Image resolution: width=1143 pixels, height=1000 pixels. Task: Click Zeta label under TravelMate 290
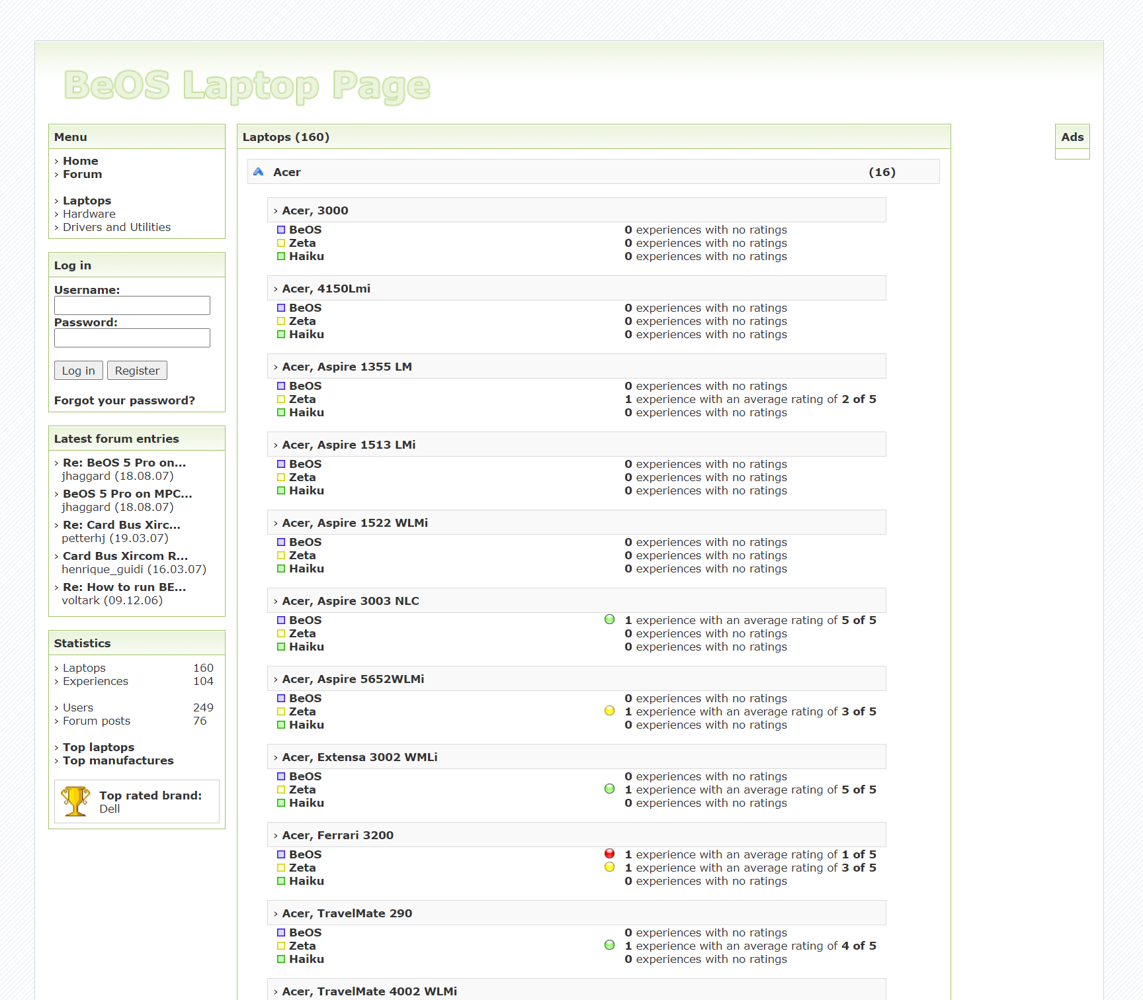click(302, 946)
